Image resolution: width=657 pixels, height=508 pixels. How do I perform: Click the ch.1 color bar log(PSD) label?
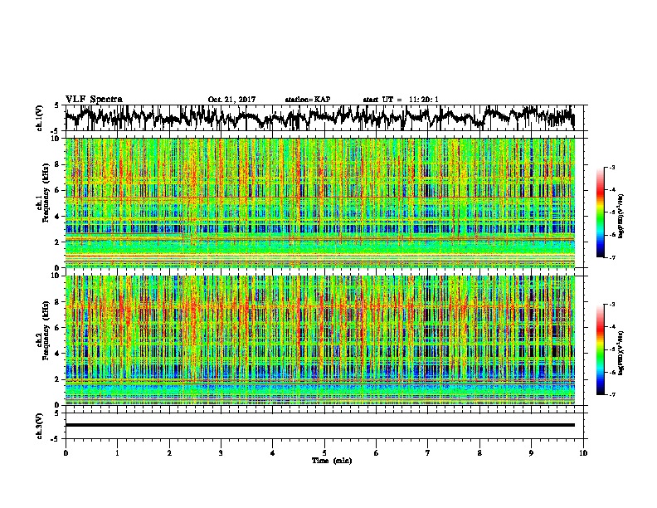coord(621,217)
